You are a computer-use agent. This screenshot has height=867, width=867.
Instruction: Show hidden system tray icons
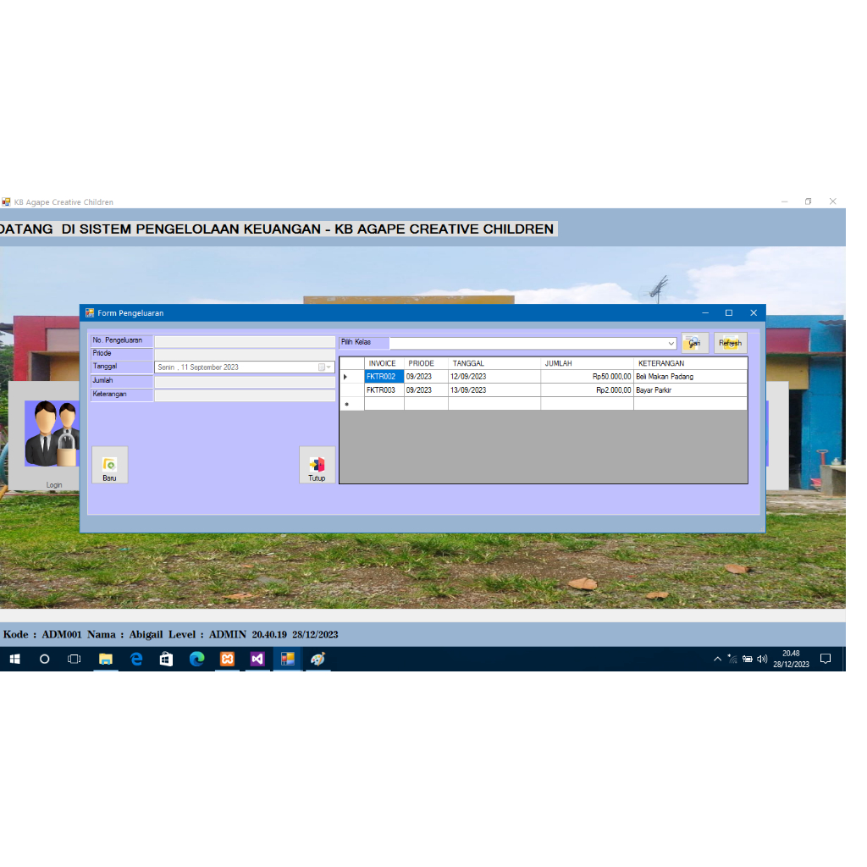(717, 659)
